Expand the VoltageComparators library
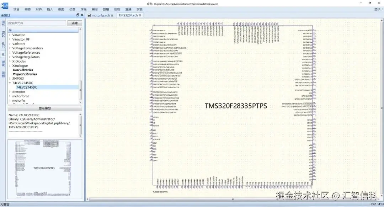 point(10,48)
